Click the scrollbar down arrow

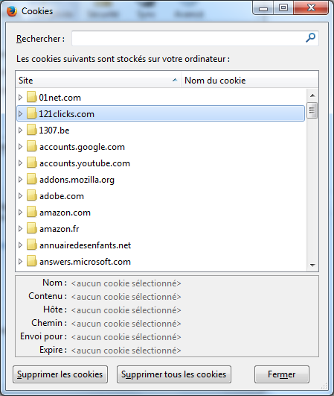[312, 265]
